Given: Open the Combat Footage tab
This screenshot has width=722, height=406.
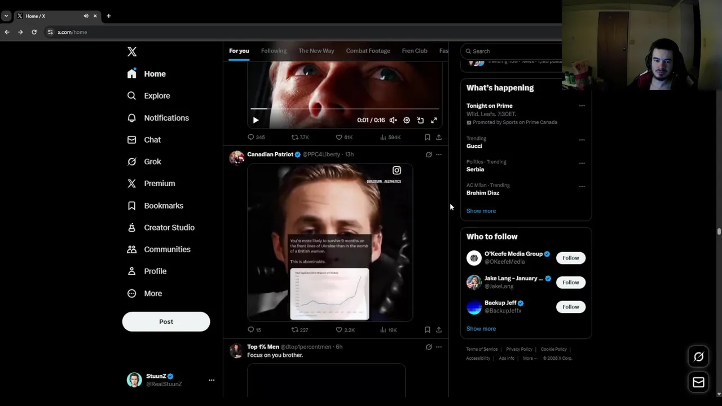Looking at the screenshot, I should pyautogui.click(x=368, y=51).
